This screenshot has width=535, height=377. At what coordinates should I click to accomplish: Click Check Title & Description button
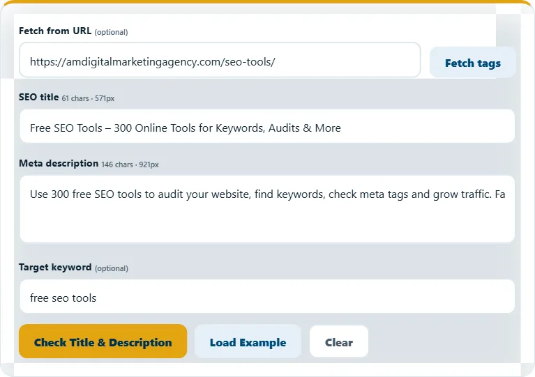coord(103,341)
